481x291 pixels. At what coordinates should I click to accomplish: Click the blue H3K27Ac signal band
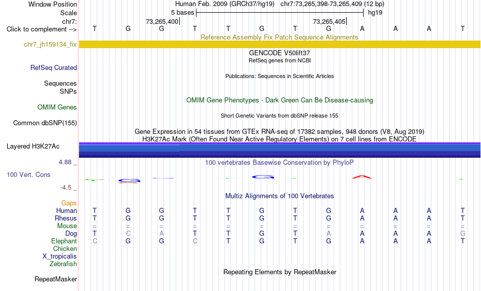[x=279, y=150]
